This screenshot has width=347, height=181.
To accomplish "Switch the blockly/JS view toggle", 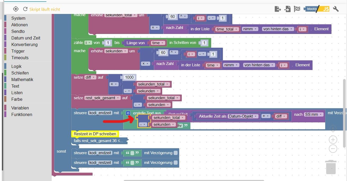I will pyautogui.click(x=317, y=9).
